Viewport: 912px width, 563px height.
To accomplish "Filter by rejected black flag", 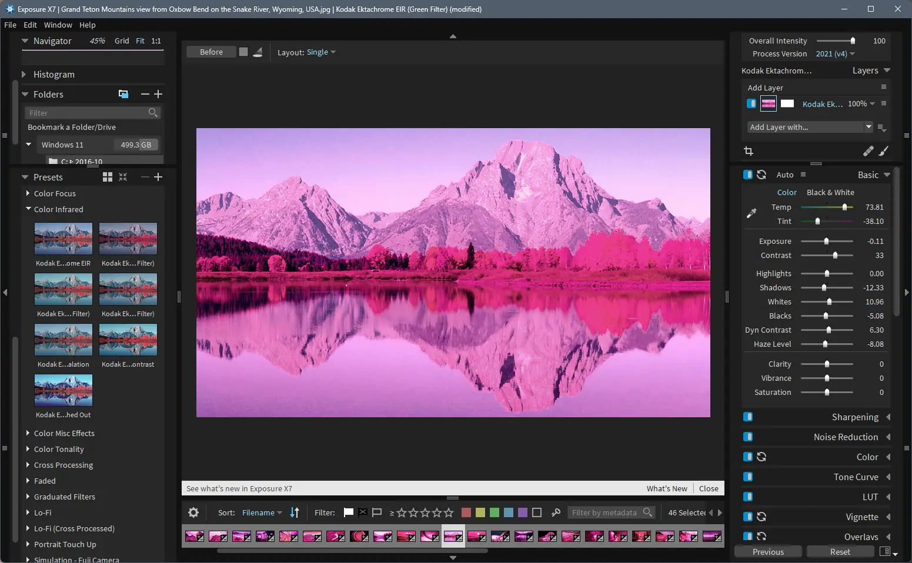I will pyautogui.click(x=363, y=512).
